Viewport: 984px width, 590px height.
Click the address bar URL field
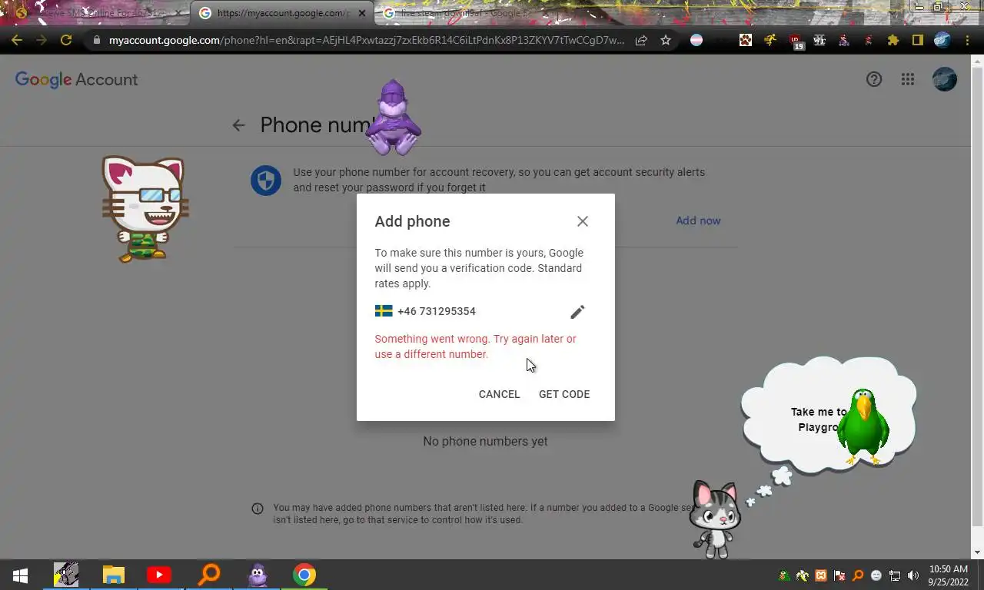(x=367, y=40)
